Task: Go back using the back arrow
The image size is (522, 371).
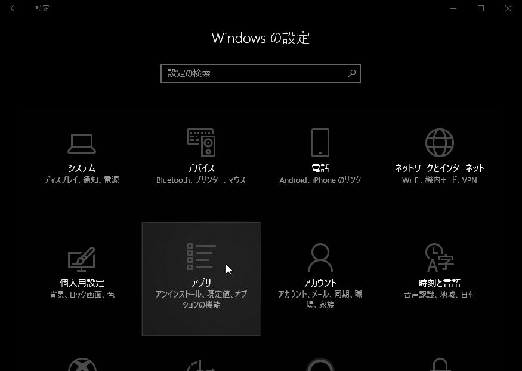Action: (14, 8)
